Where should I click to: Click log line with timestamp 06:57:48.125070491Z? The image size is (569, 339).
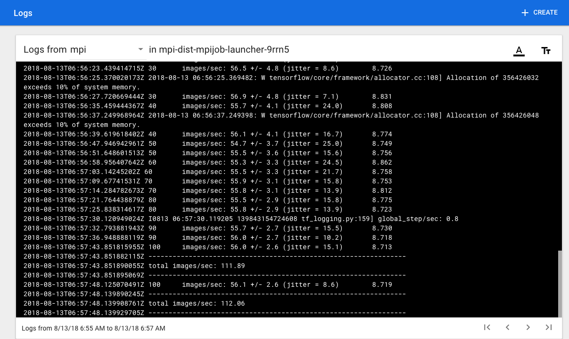208,284
